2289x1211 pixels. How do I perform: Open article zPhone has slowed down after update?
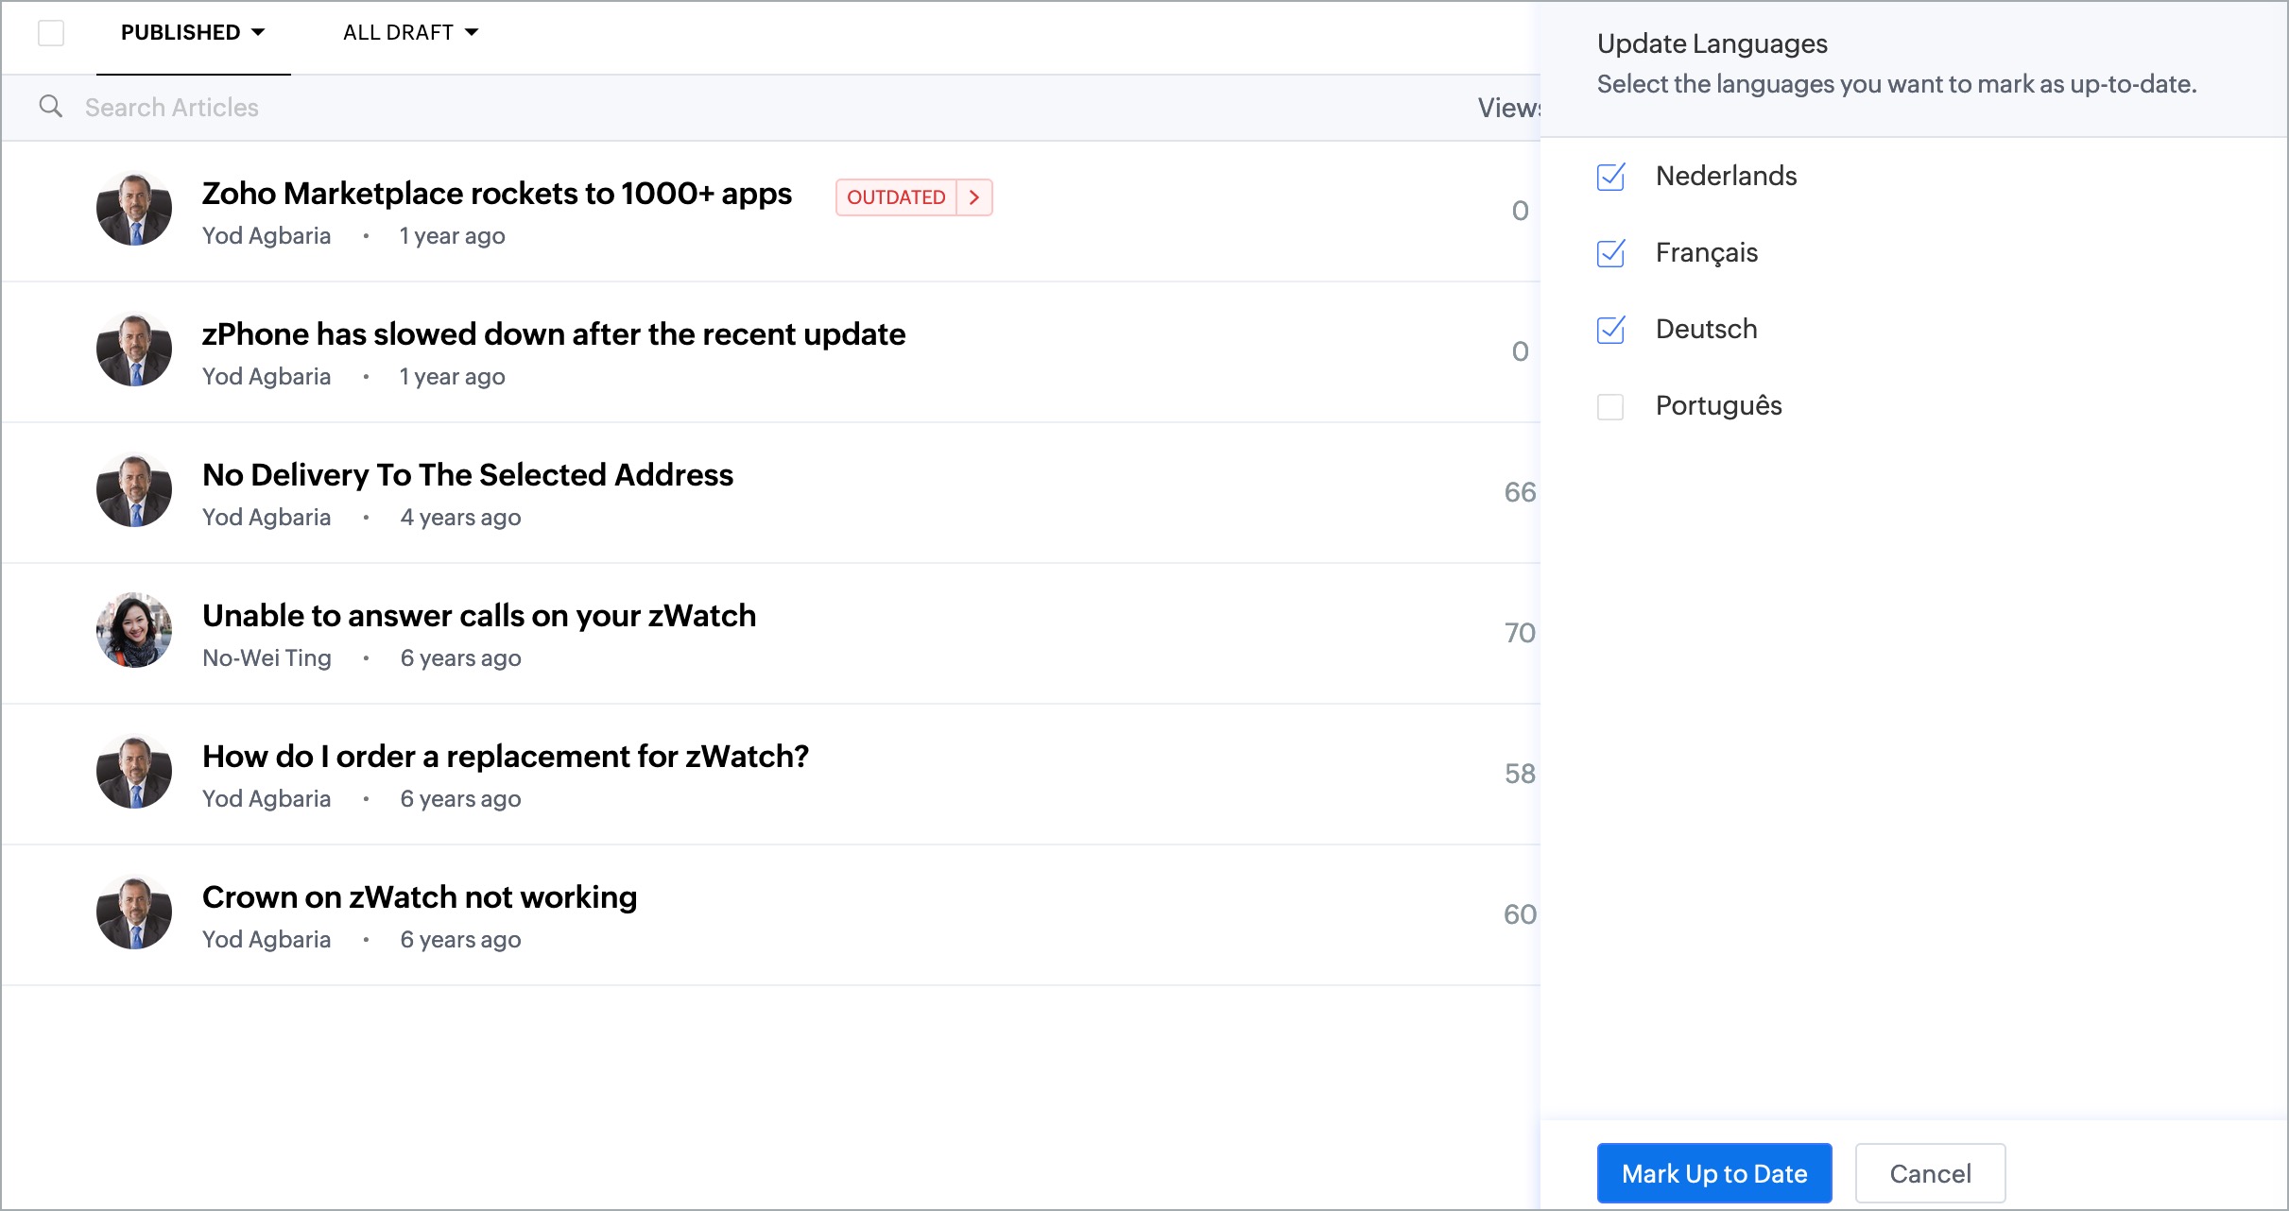tap(554, 334)
